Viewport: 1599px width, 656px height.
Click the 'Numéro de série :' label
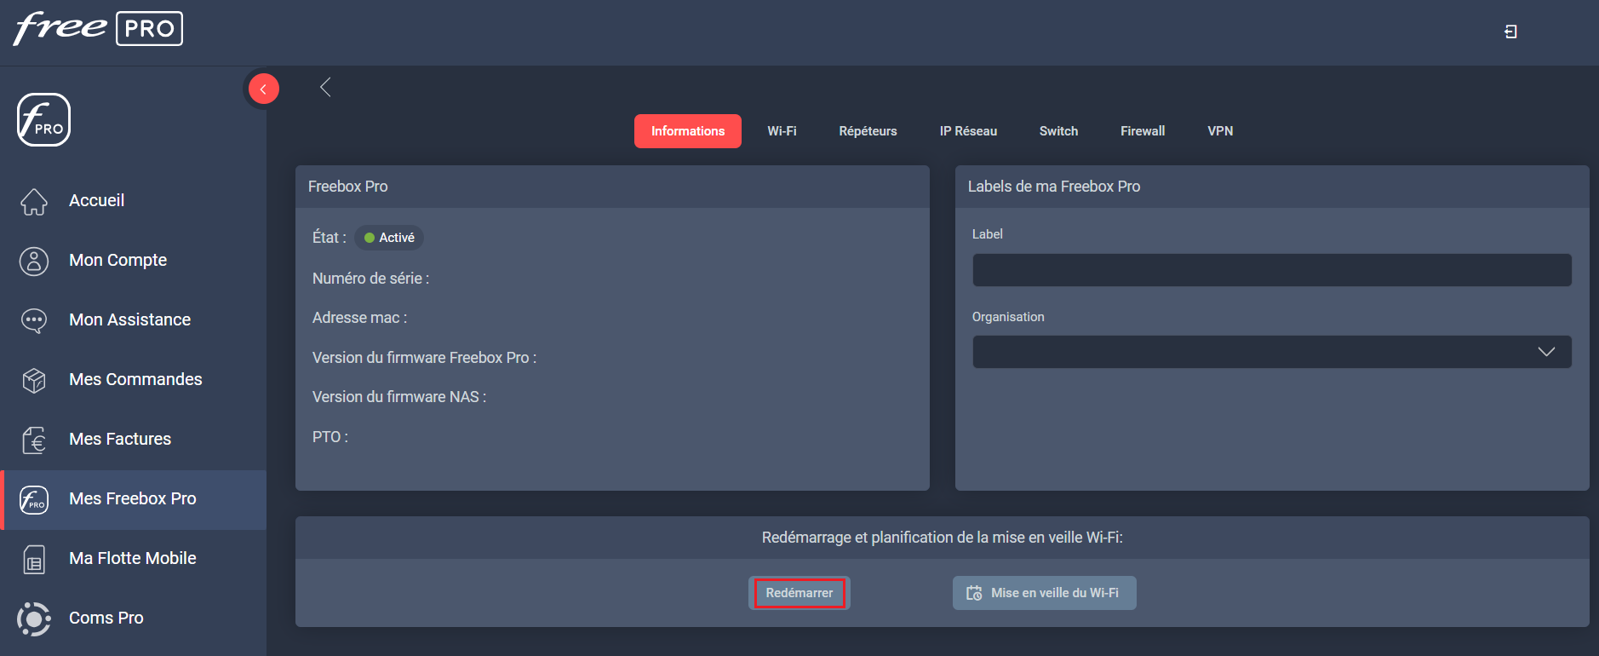(370, 279)
